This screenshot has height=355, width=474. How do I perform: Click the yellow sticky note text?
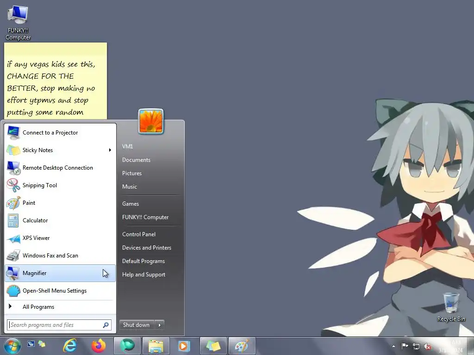click(x=51, y=88)
